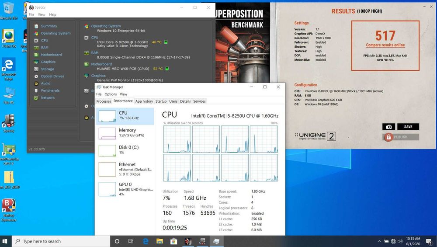Image resolution: width=437 pixels, height=247 pixels.
Task: Open Optical Drives in Speccy sidebar
Action: point(52,76)
